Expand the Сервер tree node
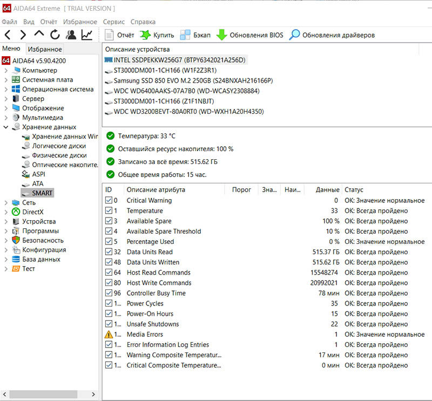Screen dimensions: 432x401 [x=6, y=99]
